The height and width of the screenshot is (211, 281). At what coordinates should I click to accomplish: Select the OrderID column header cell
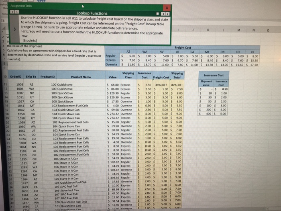pyautogui.click(x=16, y=77)
